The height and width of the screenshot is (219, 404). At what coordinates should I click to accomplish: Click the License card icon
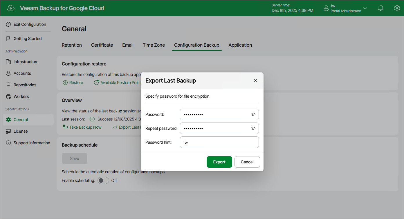[8, 131]
